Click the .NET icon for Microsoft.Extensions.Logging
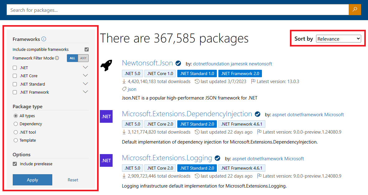The image size is (368, 195). click(106, 160)
